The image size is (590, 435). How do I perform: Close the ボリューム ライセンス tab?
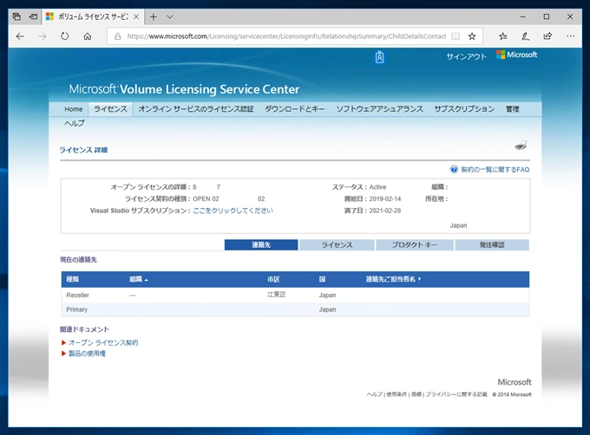tap(136, 17)
